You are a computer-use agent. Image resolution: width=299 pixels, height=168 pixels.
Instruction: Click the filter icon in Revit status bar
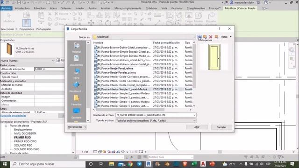coord(280,157)
